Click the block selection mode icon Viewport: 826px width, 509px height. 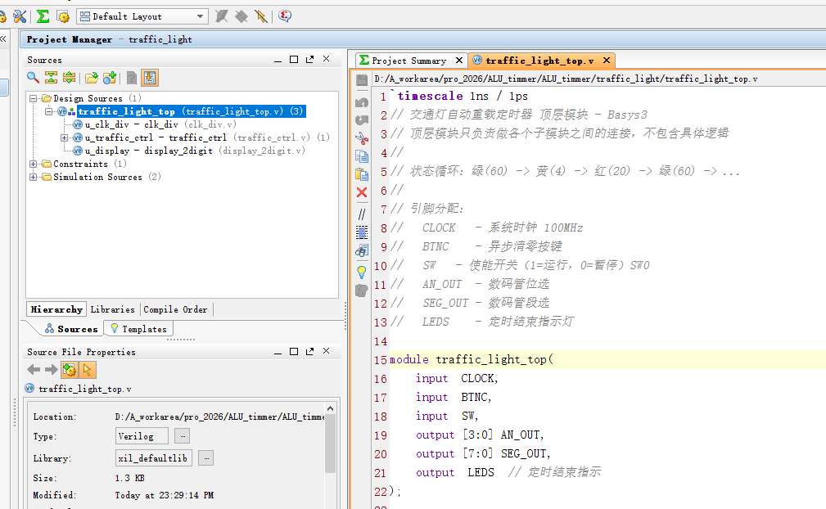[362, 232]
